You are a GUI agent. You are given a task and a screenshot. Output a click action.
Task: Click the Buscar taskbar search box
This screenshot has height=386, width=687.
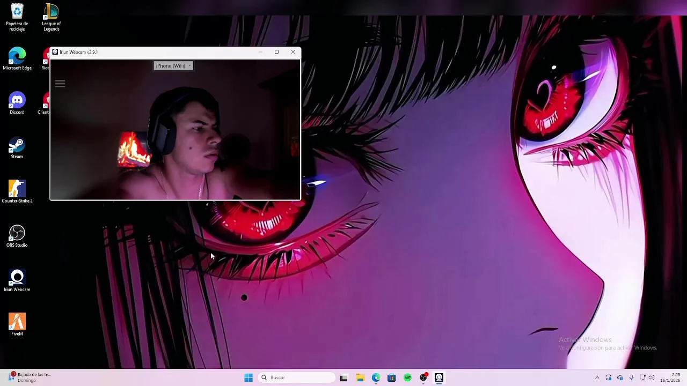click(x=296, y=377)
